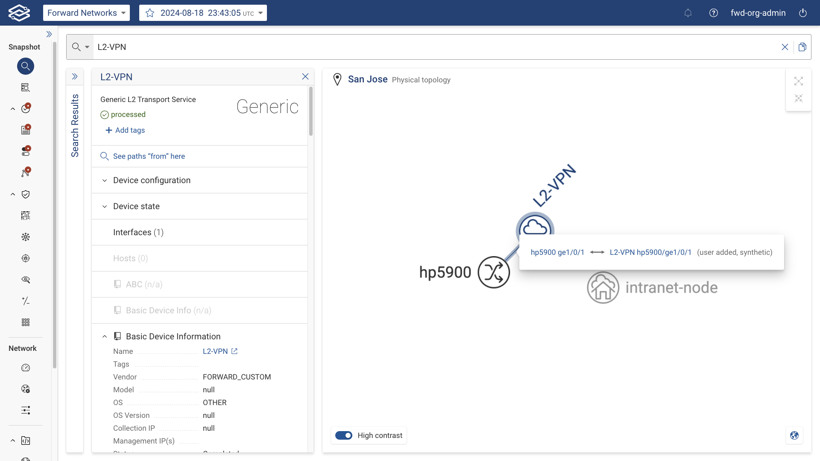Click the hp5900 switch node icon
This screenshot has width=820, height=461.
coord(494,272)
